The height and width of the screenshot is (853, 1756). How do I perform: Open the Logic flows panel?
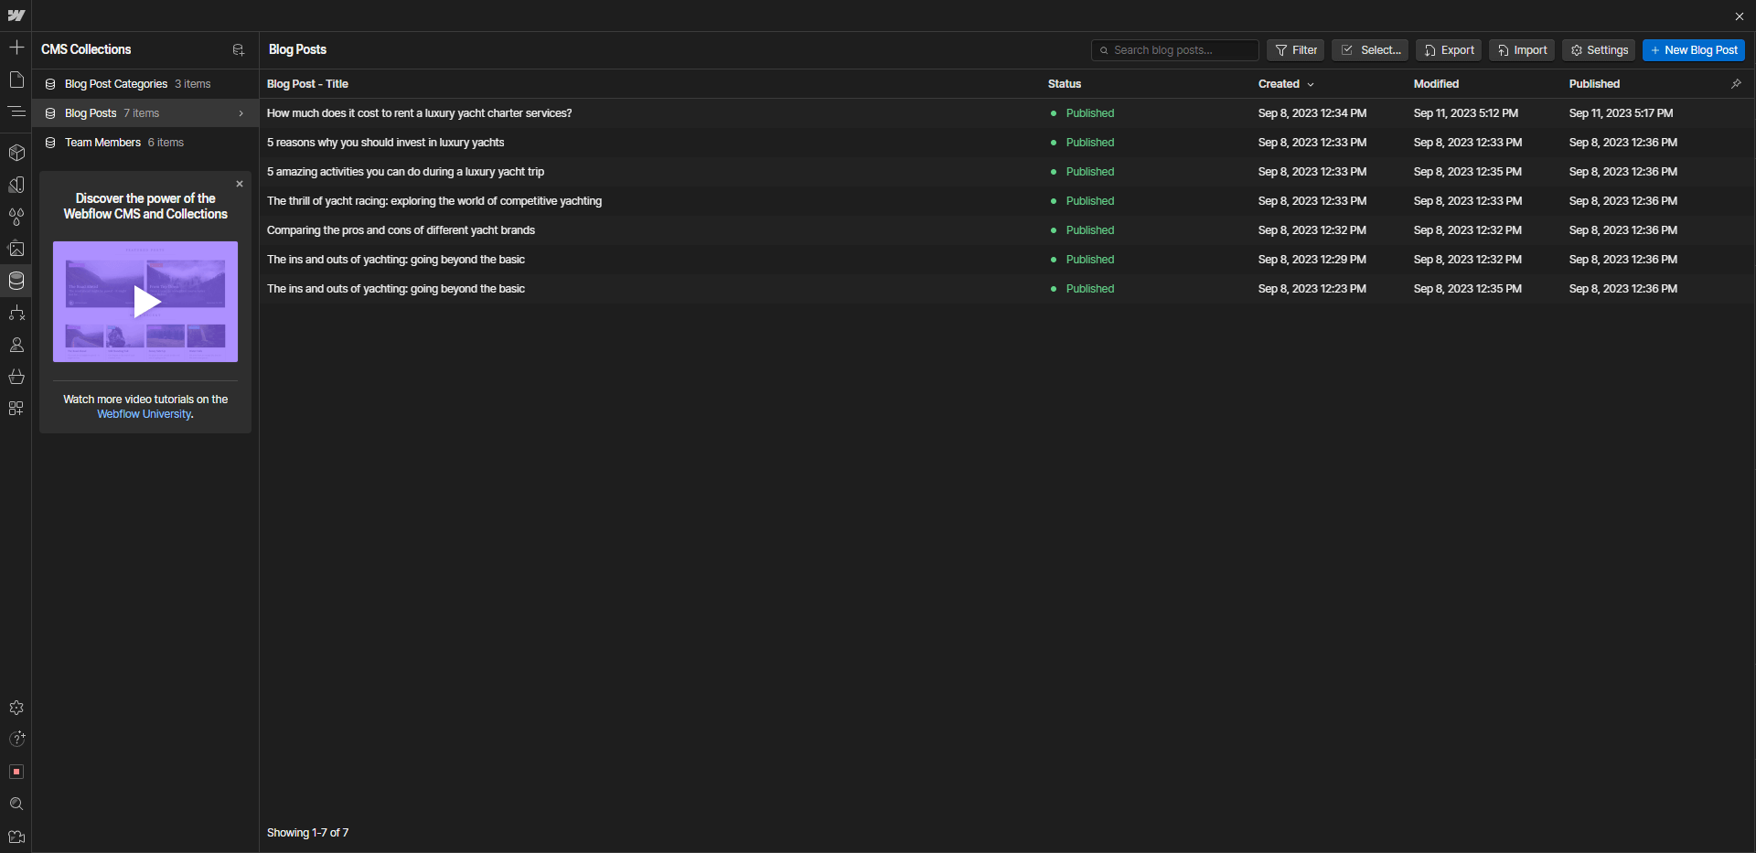[x=16, y=314]
